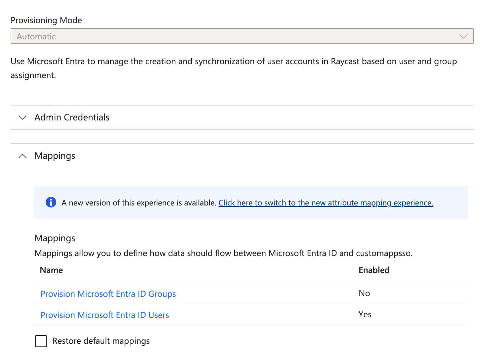Click the Mappings description sentence about customappsso
This screenshot has width=485, height=360.
pyautogui.click(x=224, y=253)
